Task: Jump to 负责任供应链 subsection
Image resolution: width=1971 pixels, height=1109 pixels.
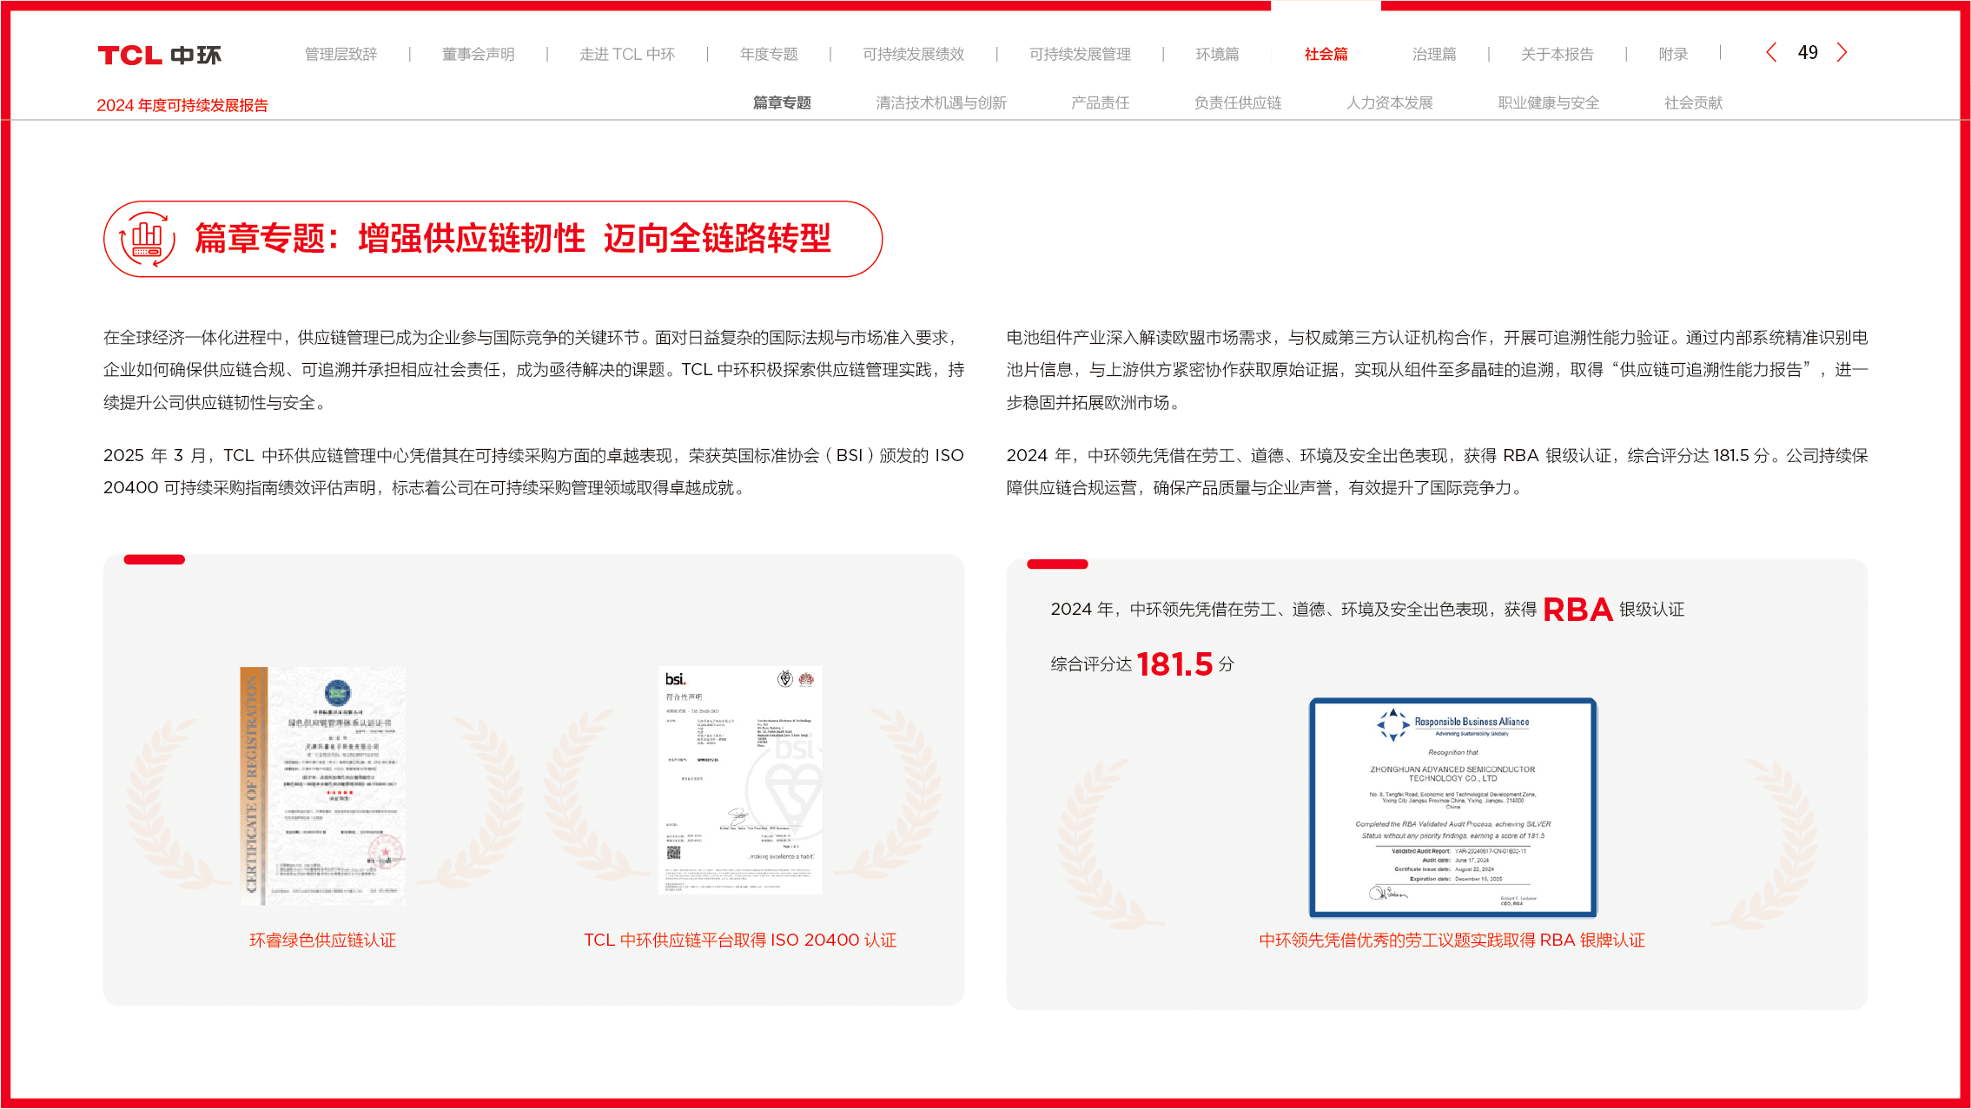Action: pyautogui.click(x=1237, y=103)
